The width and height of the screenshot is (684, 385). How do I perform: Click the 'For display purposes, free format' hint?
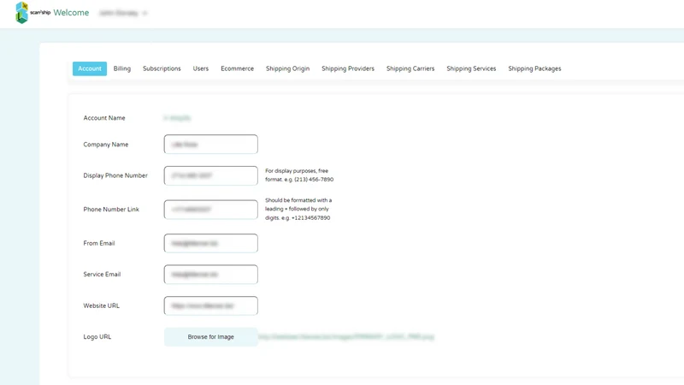coord(299,175)
